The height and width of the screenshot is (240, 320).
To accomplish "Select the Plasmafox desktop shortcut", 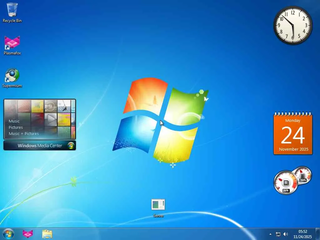I will coord(12,45).
